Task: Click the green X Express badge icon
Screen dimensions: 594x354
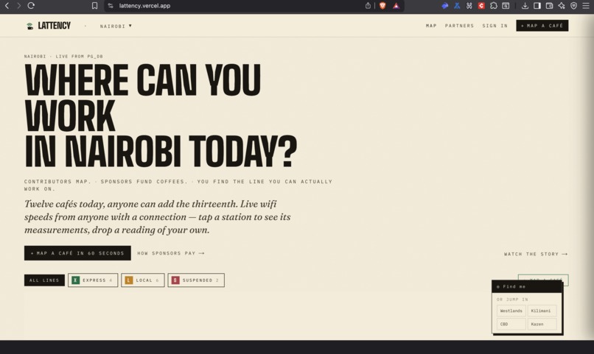Action: (x=75, y=280)
